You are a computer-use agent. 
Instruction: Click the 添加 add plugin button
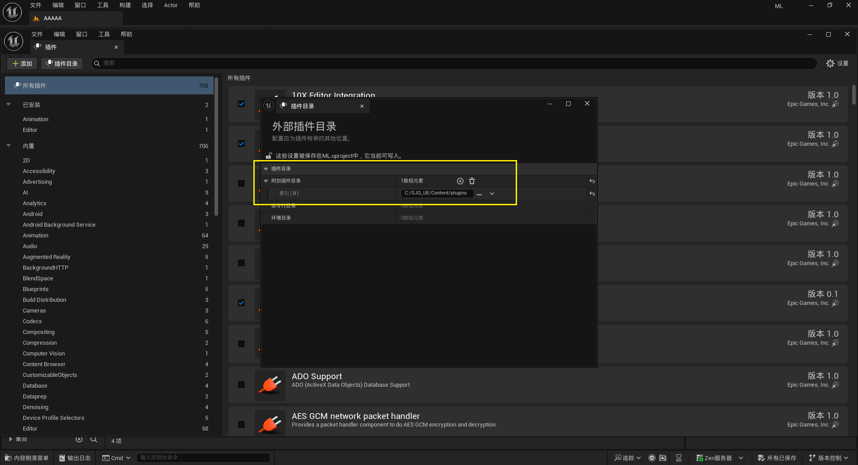pos(22,63)
